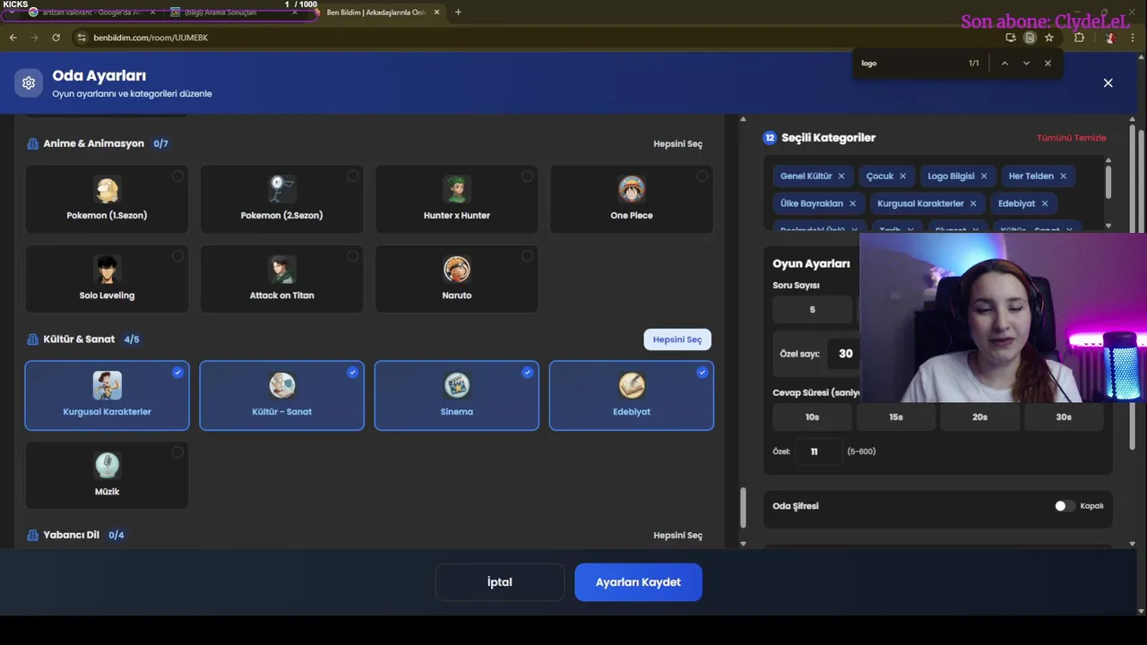Check the Müzik card circle
This screenshot has height=645, width=1147.
[x=177, y=452]
